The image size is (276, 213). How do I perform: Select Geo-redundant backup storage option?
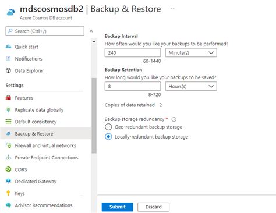[x=108, y=127]
